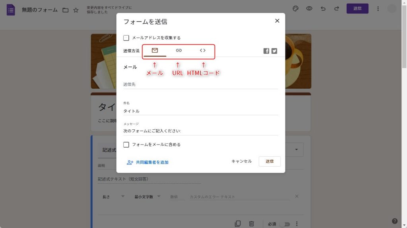
Task: Click the custom error text field
Action: click(239, 197)
